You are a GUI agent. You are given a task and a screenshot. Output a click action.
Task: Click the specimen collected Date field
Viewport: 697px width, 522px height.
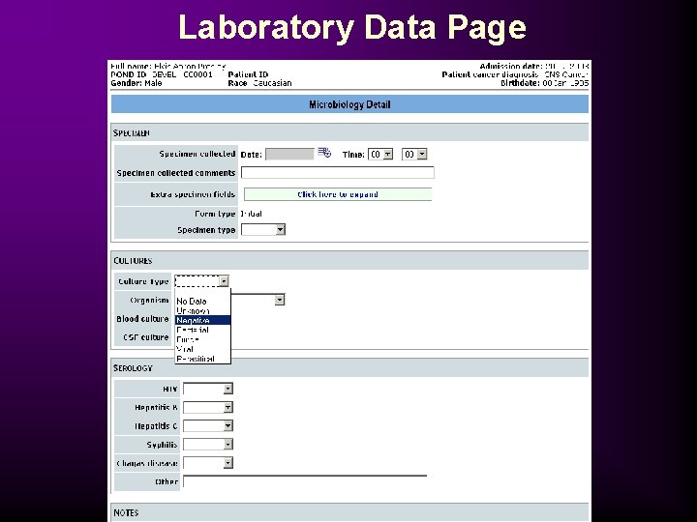(289, 155)
